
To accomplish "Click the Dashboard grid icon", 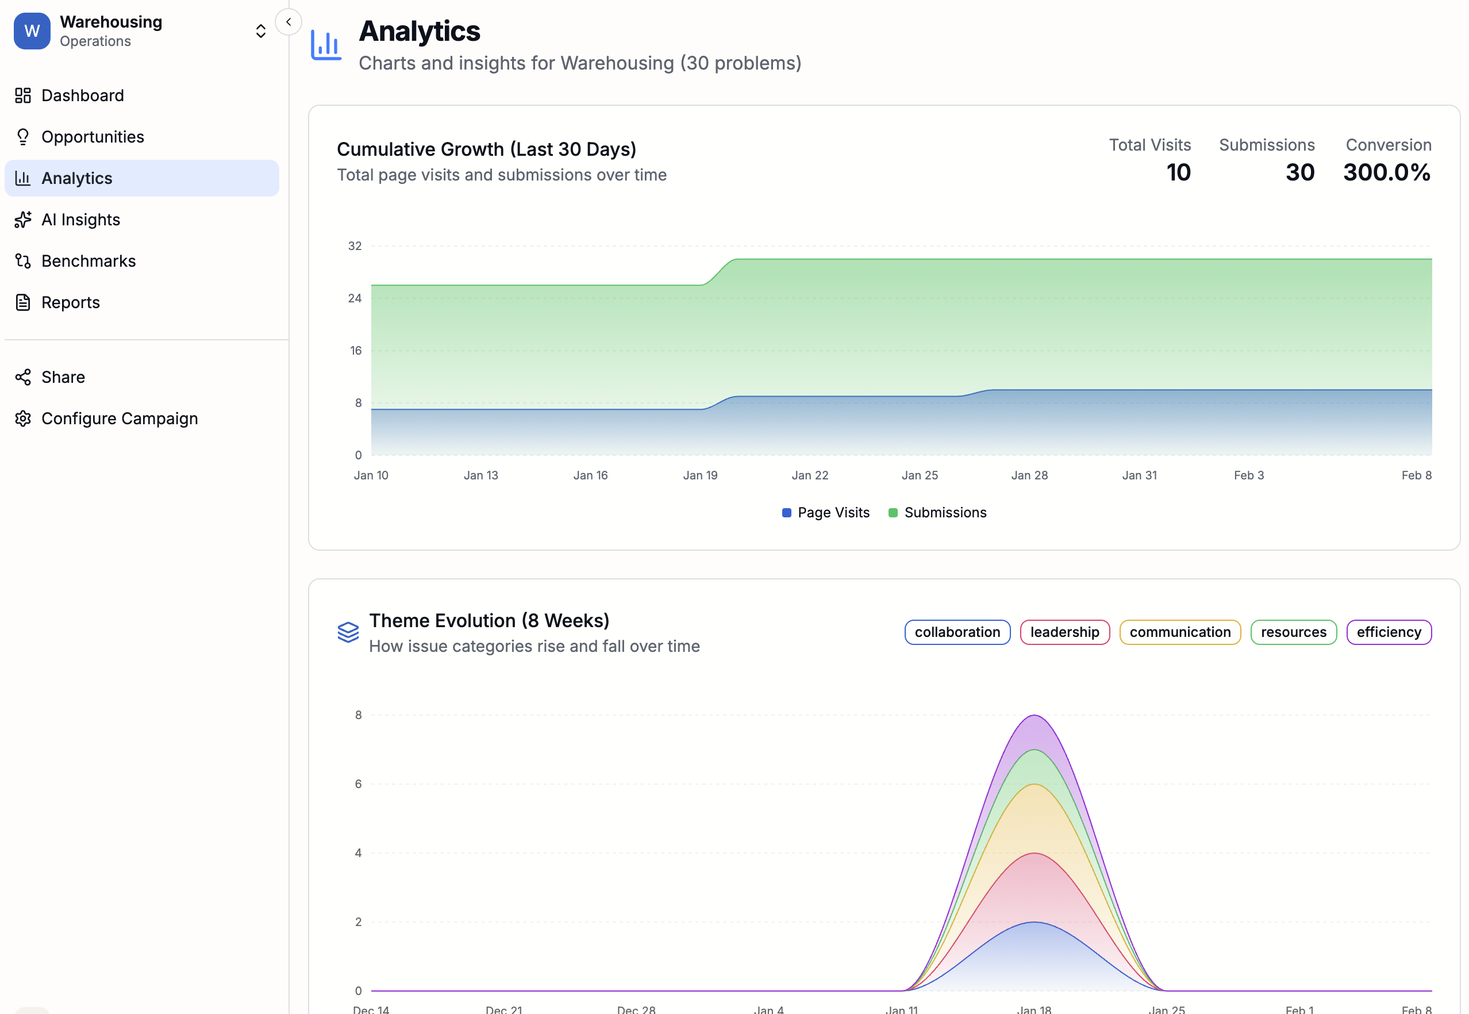I will click(23, 95).
